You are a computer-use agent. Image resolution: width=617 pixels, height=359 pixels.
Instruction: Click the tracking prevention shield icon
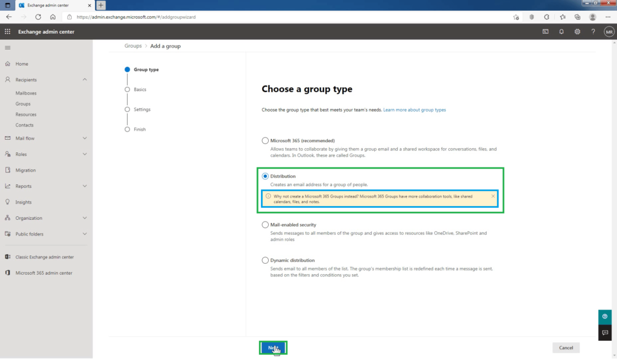point(531,17)
